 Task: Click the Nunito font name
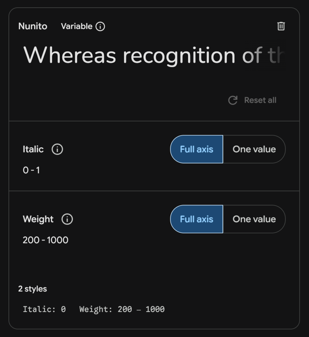(x=33, y=26)
